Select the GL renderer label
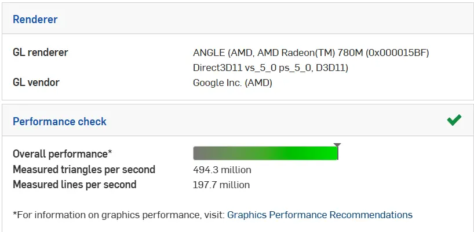The height and width of the screenshot is (232, 474). tap(41, 53)
